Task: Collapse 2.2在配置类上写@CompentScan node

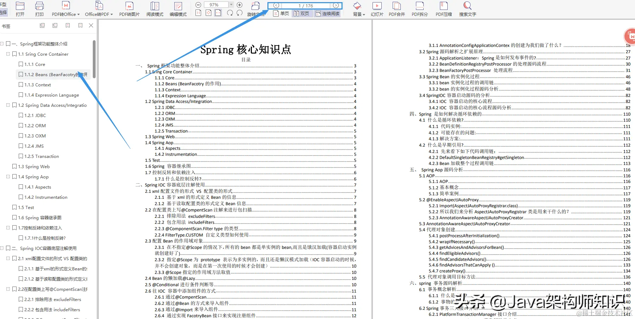Action: [8, 289]
